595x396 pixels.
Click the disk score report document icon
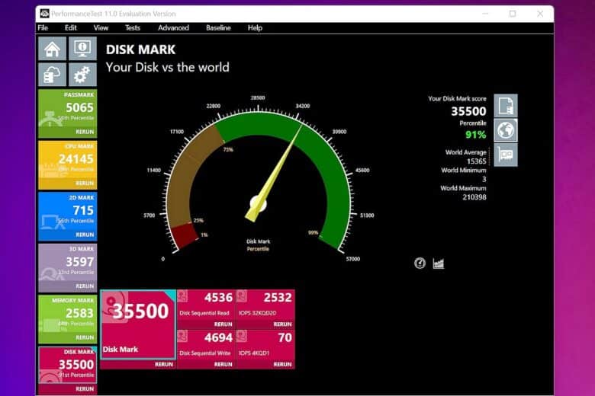506,106
